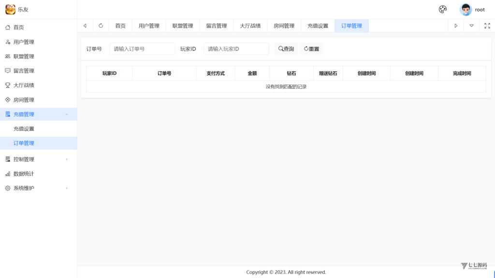Click the 订单号 column header
The width and height of the screenshot is (495, 278).
164,73
